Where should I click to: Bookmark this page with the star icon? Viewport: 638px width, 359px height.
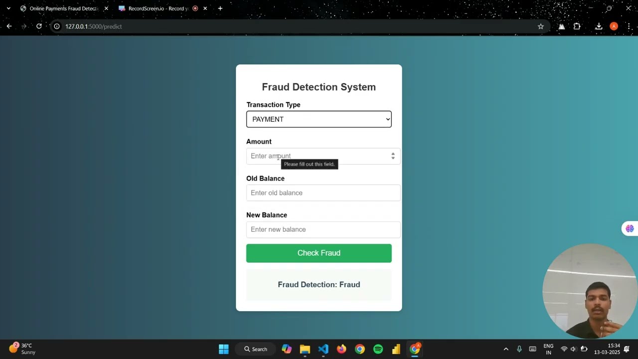click(541, 26)
